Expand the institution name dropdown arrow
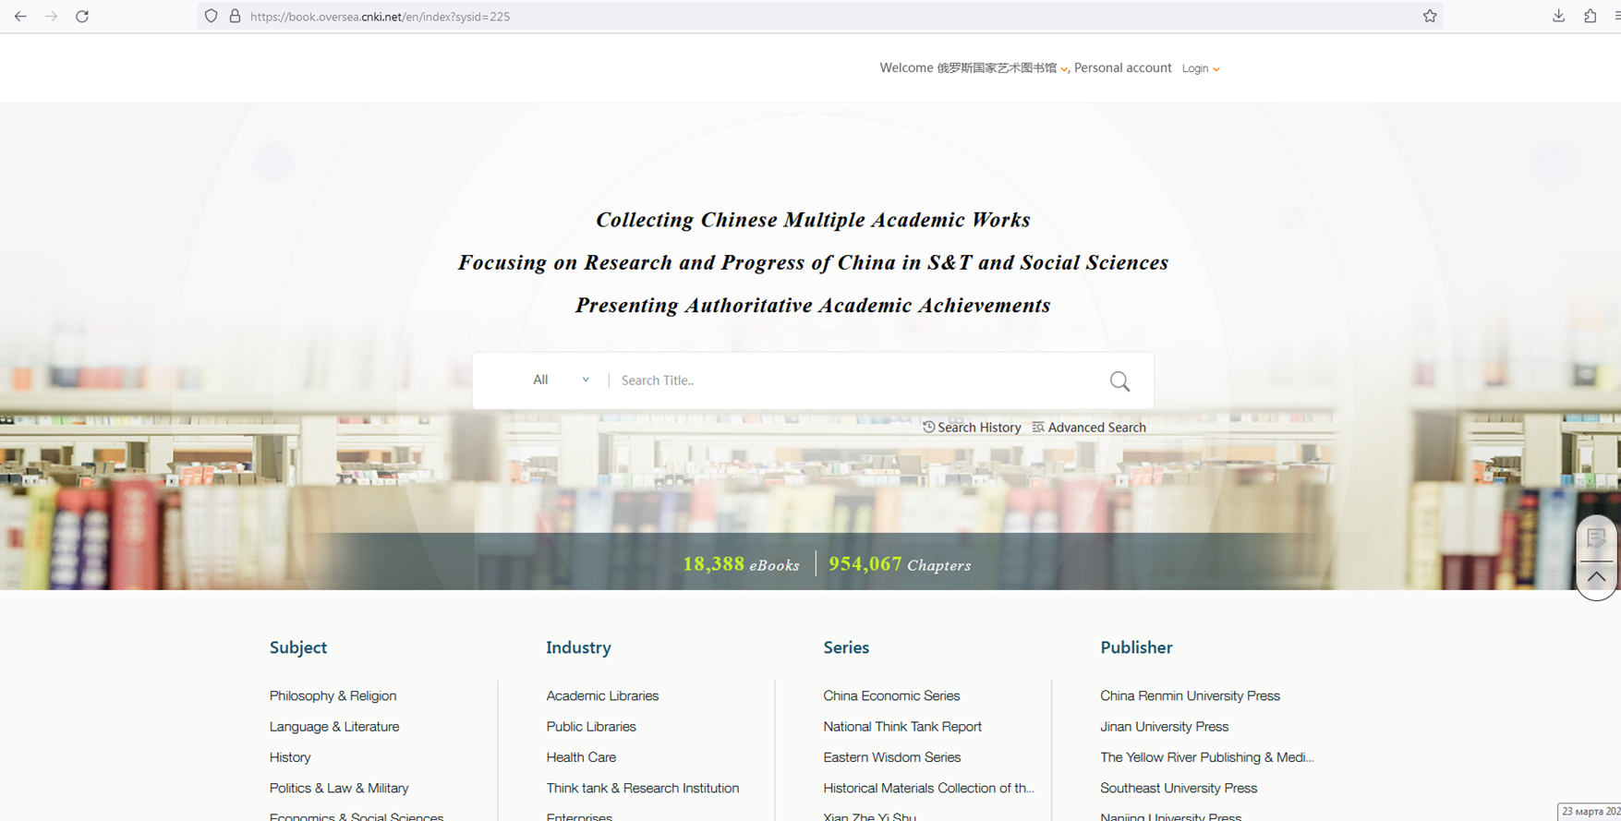Viewport: 1621px width, 821px height. click(x=1064, y=69)
